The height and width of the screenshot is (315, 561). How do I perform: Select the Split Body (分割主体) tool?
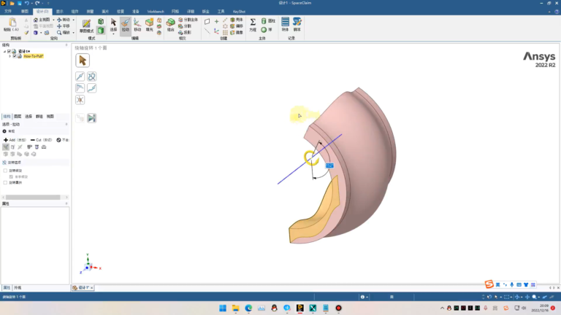(x=188, y=20)
